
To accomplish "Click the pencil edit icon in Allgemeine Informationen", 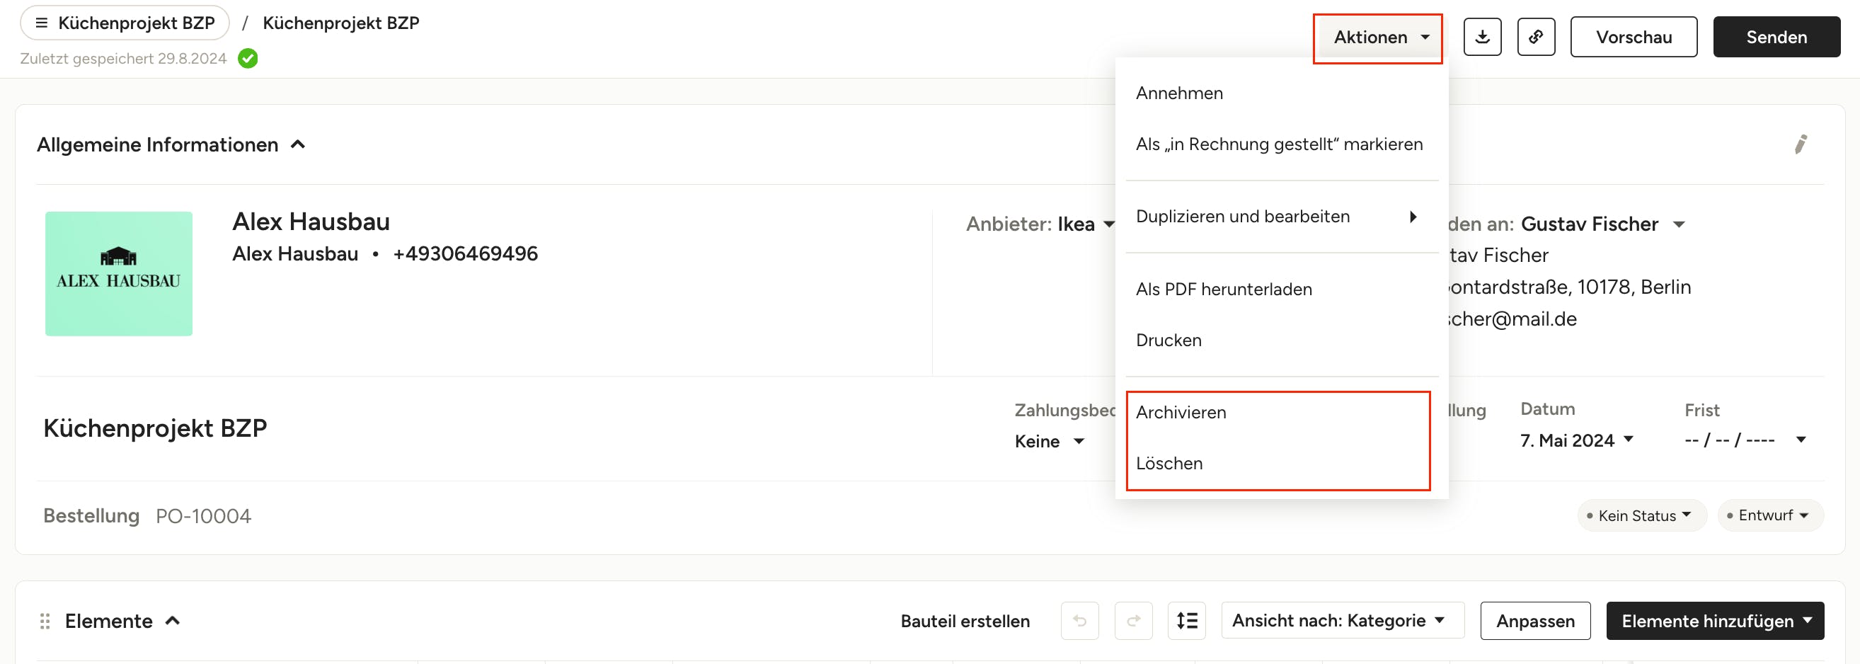I will point(1801,144).
